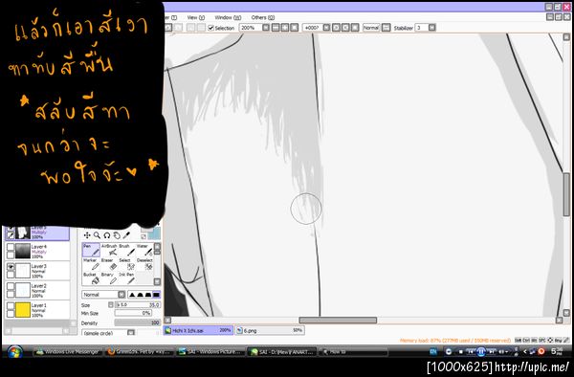Open the brush blending mode Normal dropdown
Image resolution: width=574 pixels, height=377 pixels.
pos(121,295)
